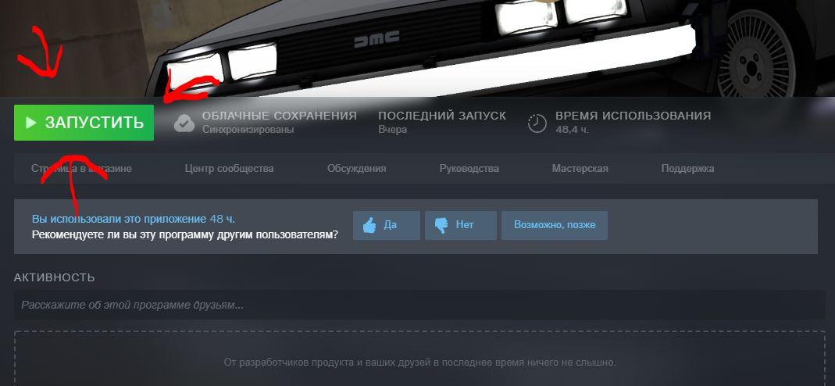Go to Обсуждения section
835x386 pixels.
tap(356, 169)
